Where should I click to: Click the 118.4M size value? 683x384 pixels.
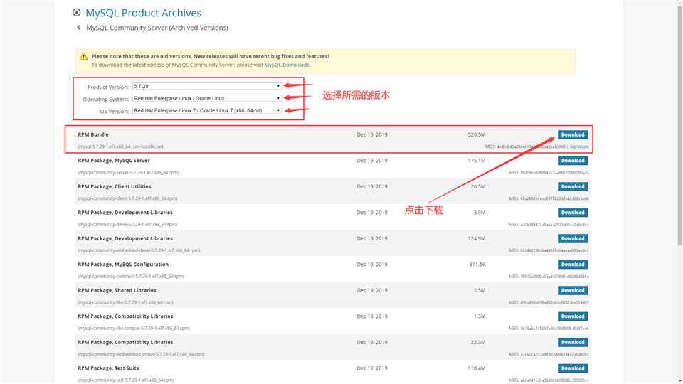pos(477,368)
